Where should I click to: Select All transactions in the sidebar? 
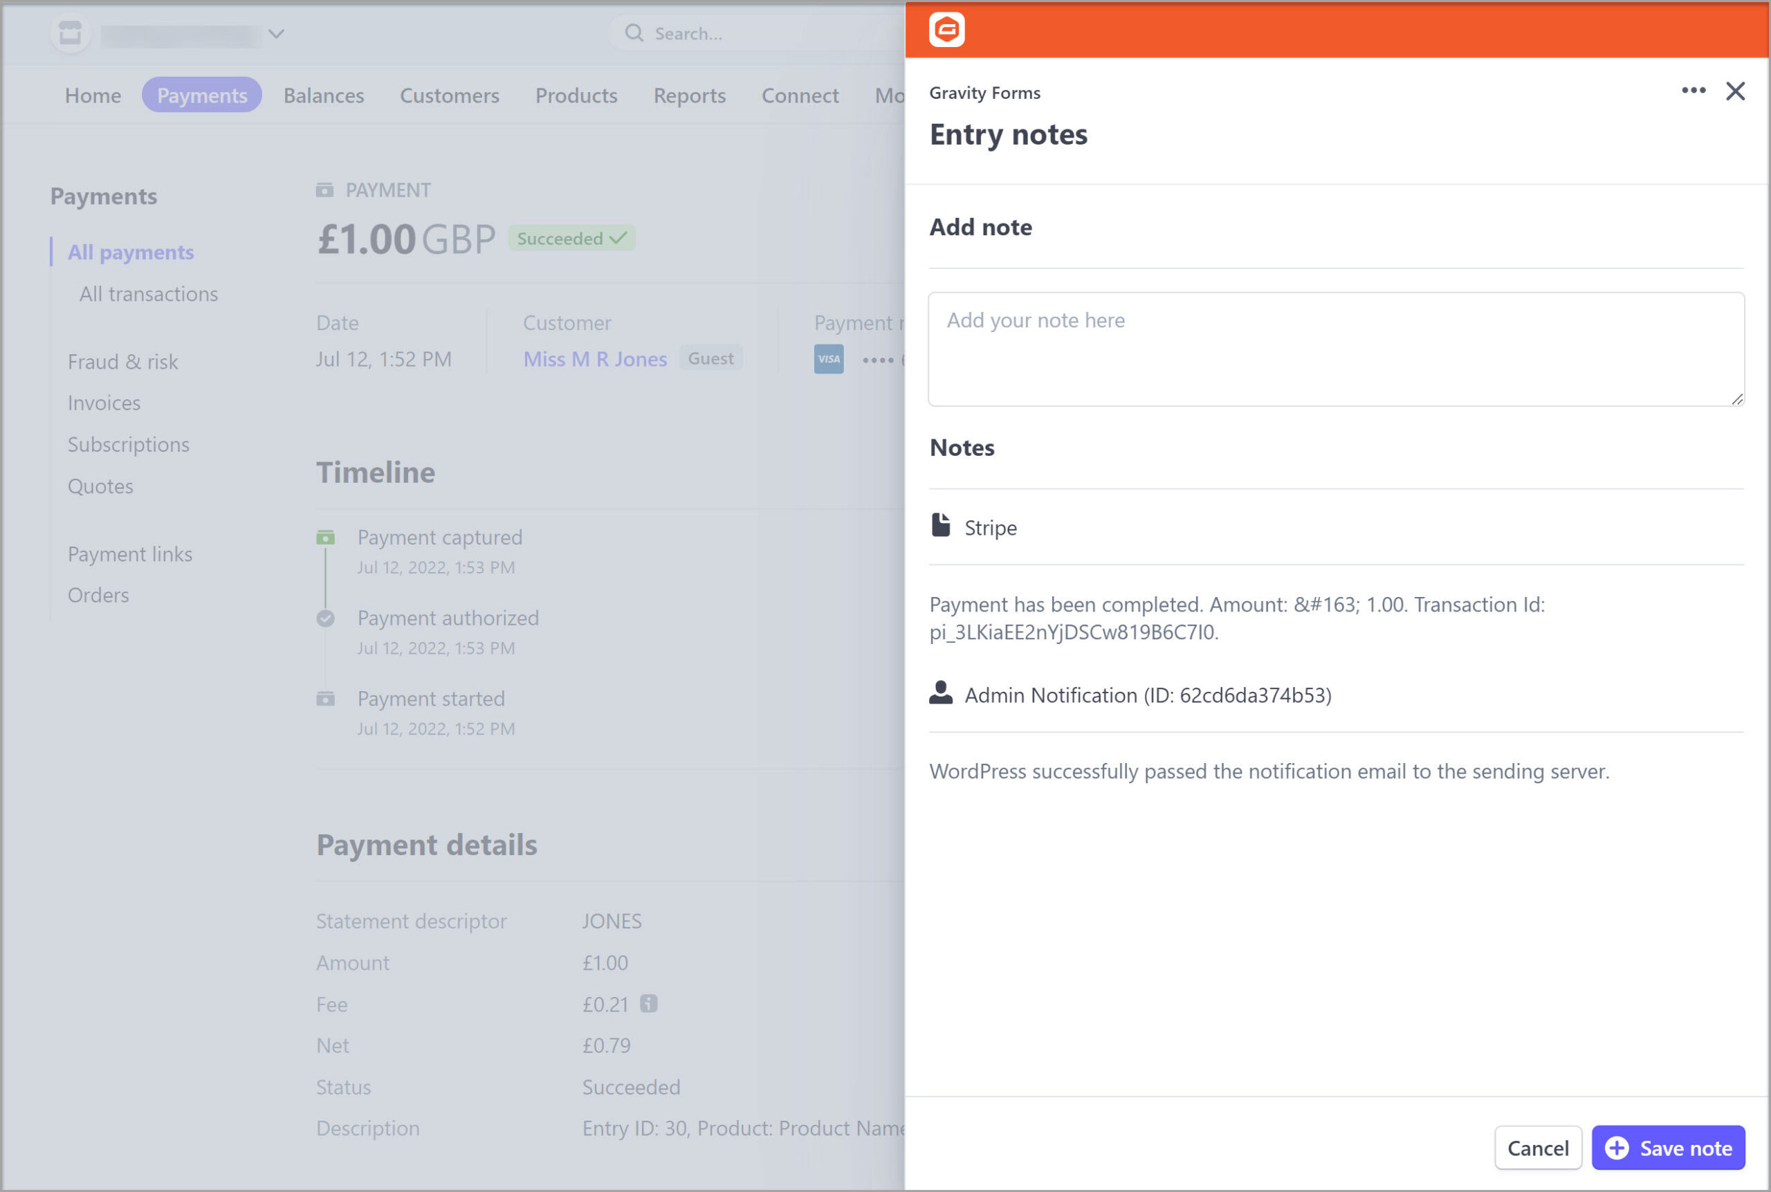(149, 294)
